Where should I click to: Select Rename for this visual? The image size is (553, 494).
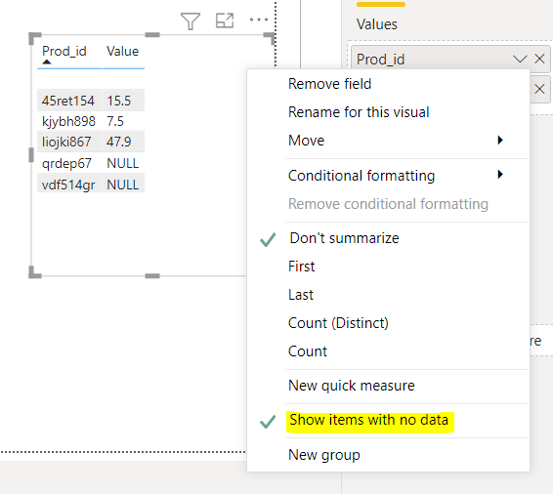point(388,112)
